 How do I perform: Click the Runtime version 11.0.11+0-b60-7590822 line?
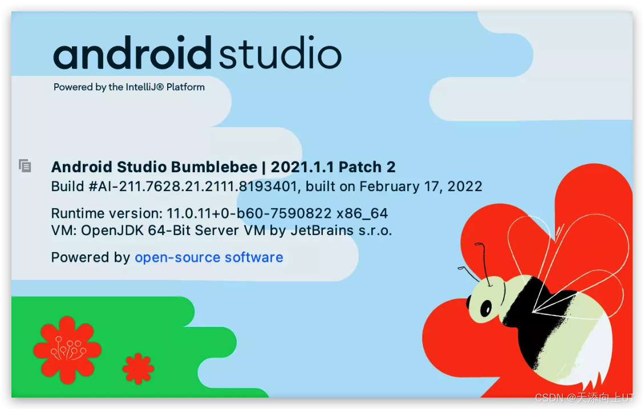(x=220, y=213)
